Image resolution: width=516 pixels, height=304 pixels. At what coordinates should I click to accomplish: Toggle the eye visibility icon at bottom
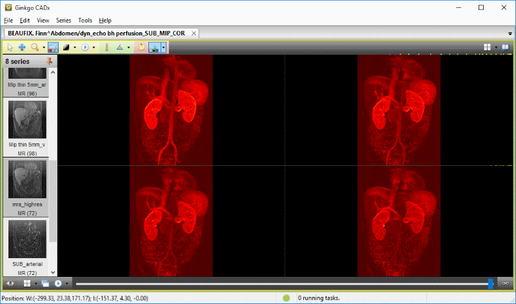(10, 283)
